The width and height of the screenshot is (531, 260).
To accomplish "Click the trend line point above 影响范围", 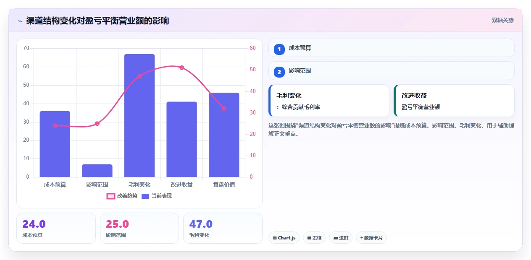I will 97,123.
